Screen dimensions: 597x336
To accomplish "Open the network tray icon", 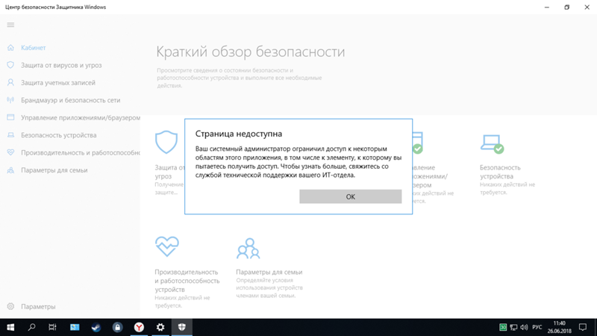I will click(513, 327).
